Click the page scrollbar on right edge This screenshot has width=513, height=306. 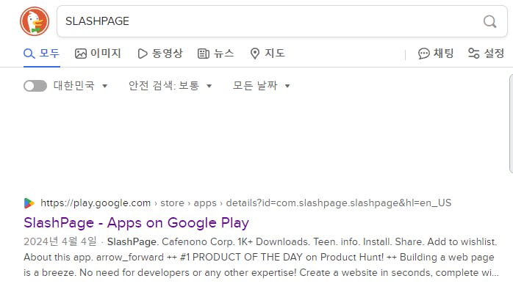(x=511, y=123)
